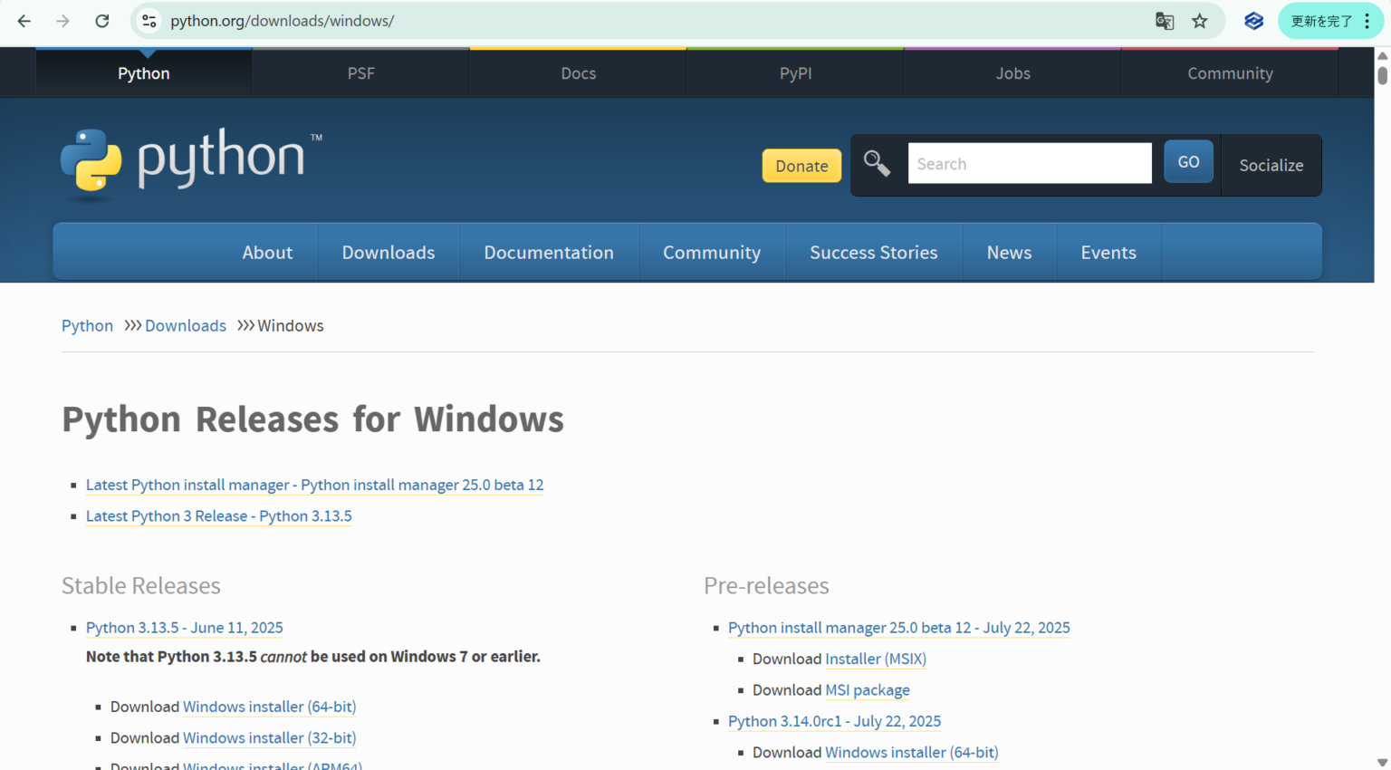Open the Downloads navigation menu
This screenshot has height=770, width=1391.
click(388, 253)
